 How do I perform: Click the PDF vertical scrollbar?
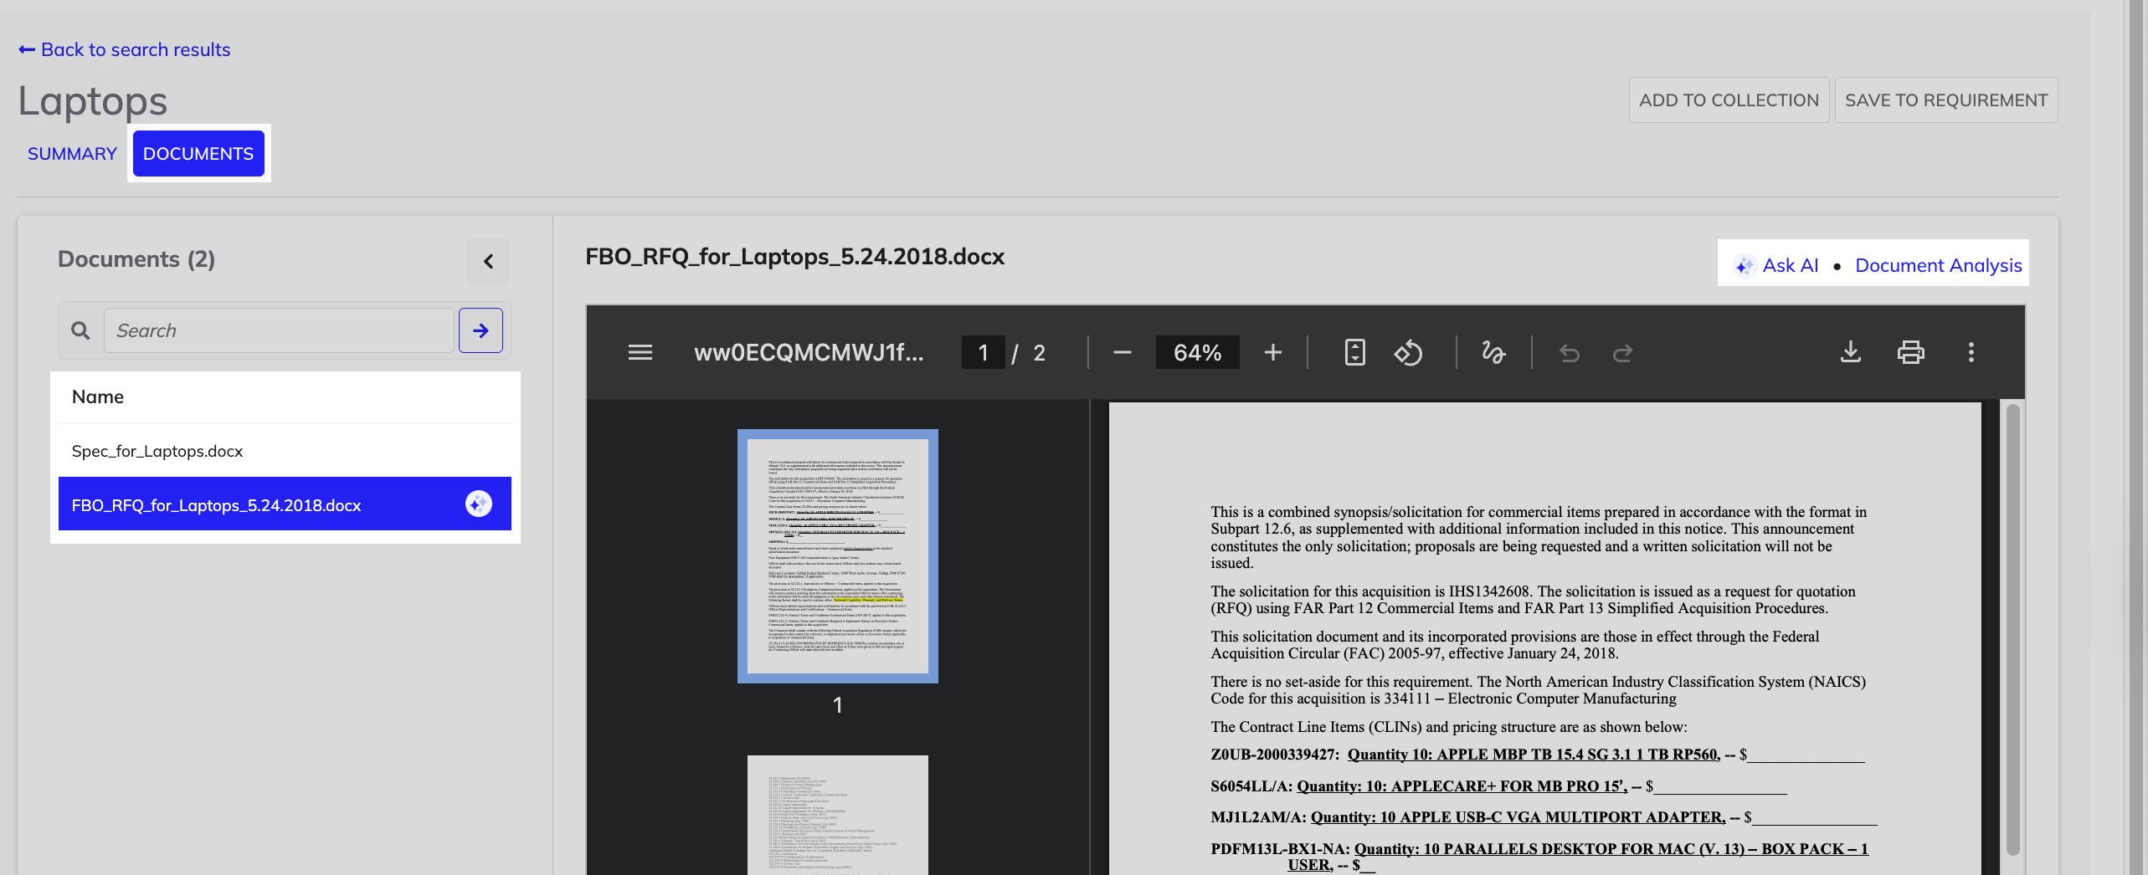[x=2012, y=629]
